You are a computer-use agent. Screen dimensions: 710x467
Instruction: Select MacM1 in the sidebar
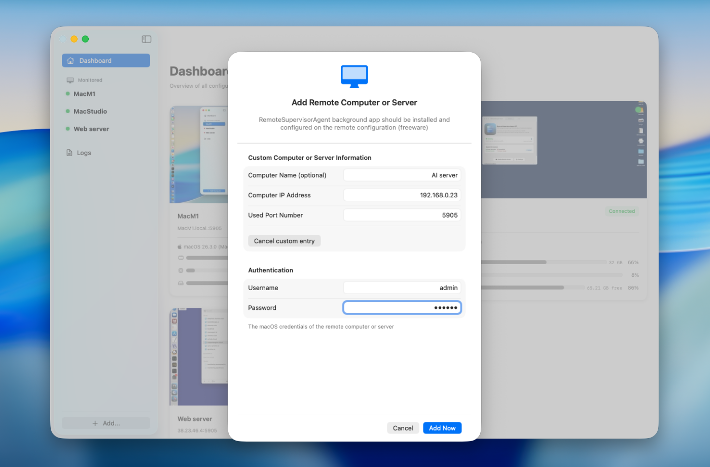84,94
